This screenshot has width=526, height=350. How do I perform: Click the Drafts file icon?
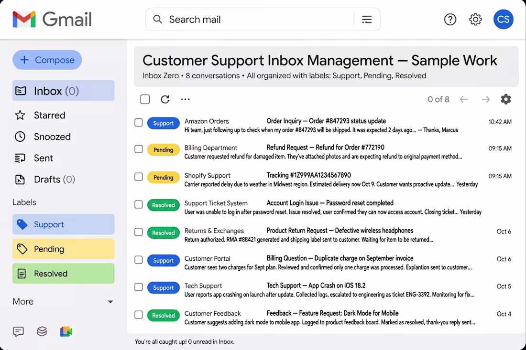[20, 180]
